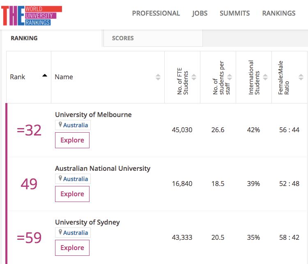Click the THE World University Rankings logo
Screen dimensions: 308x264
(x=32, y=16)
